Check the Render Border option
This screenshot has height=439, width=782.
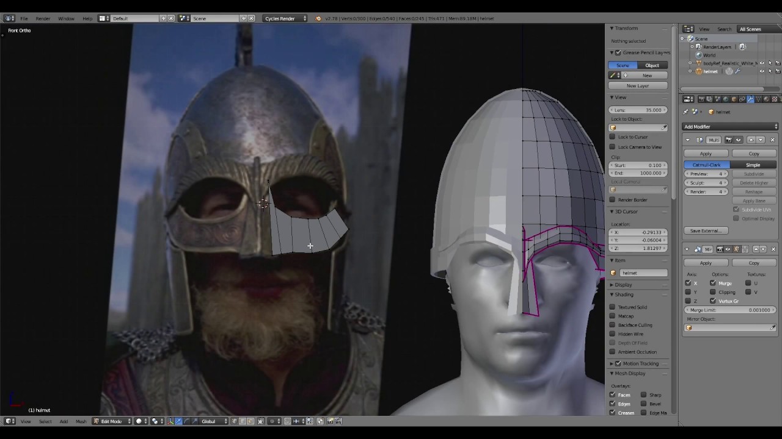tap(612, 199)
